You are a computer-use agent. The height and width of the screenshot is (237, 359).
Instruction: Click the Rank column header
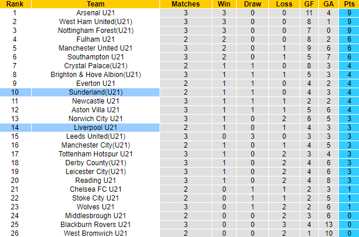click(15, 4)
